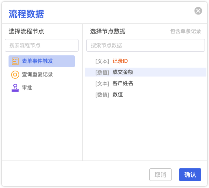Screen dimensions: 209x188
Task: Click the orange form trigger icon
Action: [15, 61]
